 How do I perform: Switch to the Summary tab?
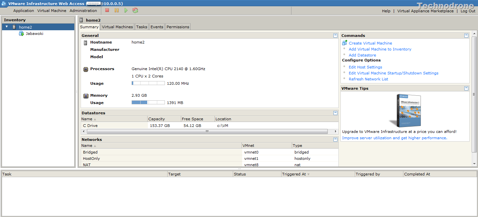[89, 27]
